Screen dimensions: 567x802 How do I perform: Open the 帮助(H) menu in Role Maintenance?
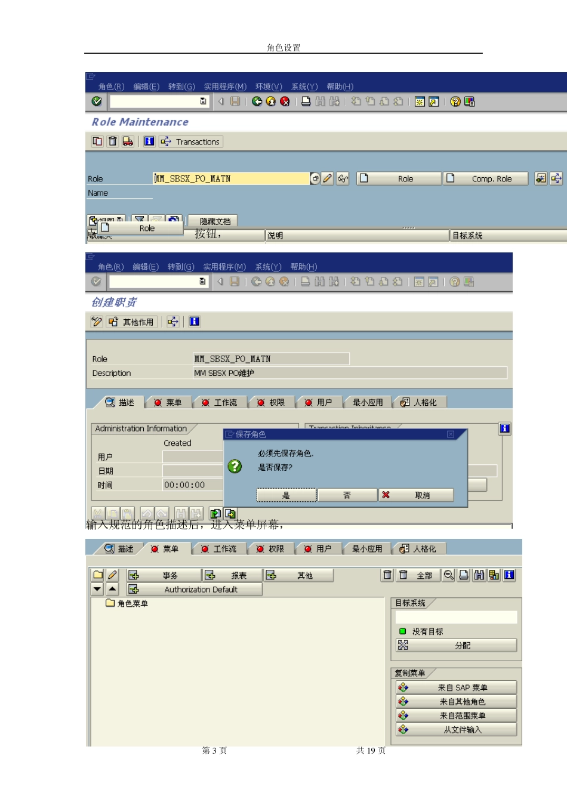340,87
